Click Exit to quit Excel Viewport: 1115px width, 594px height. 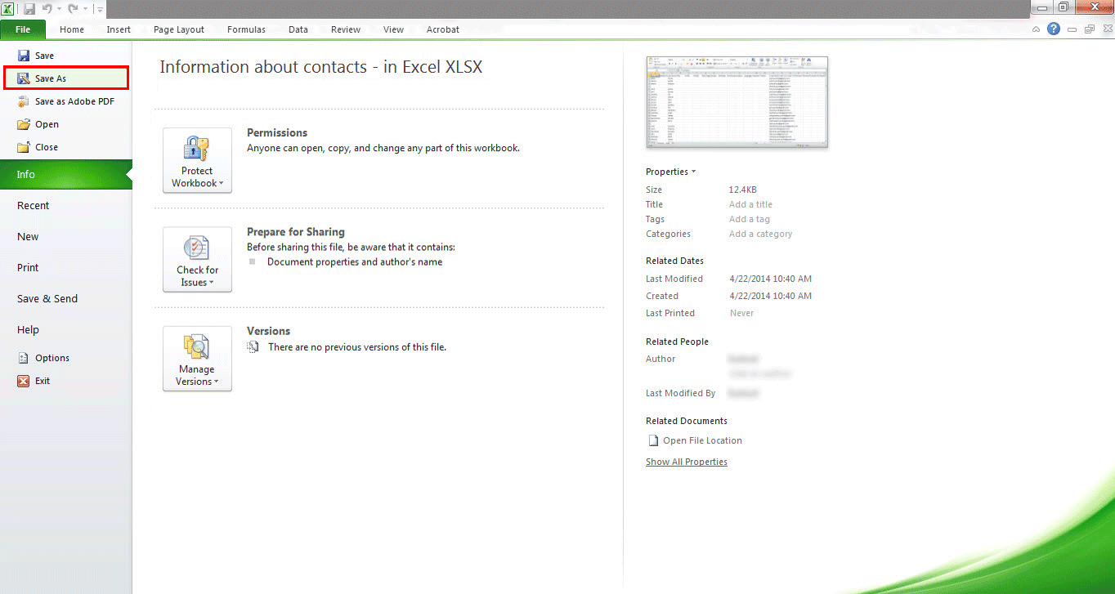(66, 381)
